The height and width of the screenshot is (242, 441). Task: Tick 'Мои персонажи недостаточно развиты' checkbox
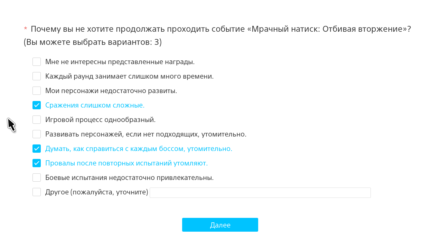click(37, 91)
